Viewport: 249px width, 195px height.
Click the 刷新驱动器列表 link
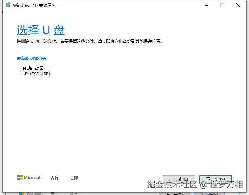coord(32,58)
